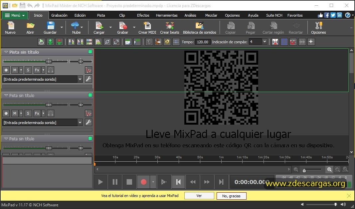This screenshot has height=209, width=355.
Task: Adjust the timeline zoom slider
Action: [x=304, y=170]
